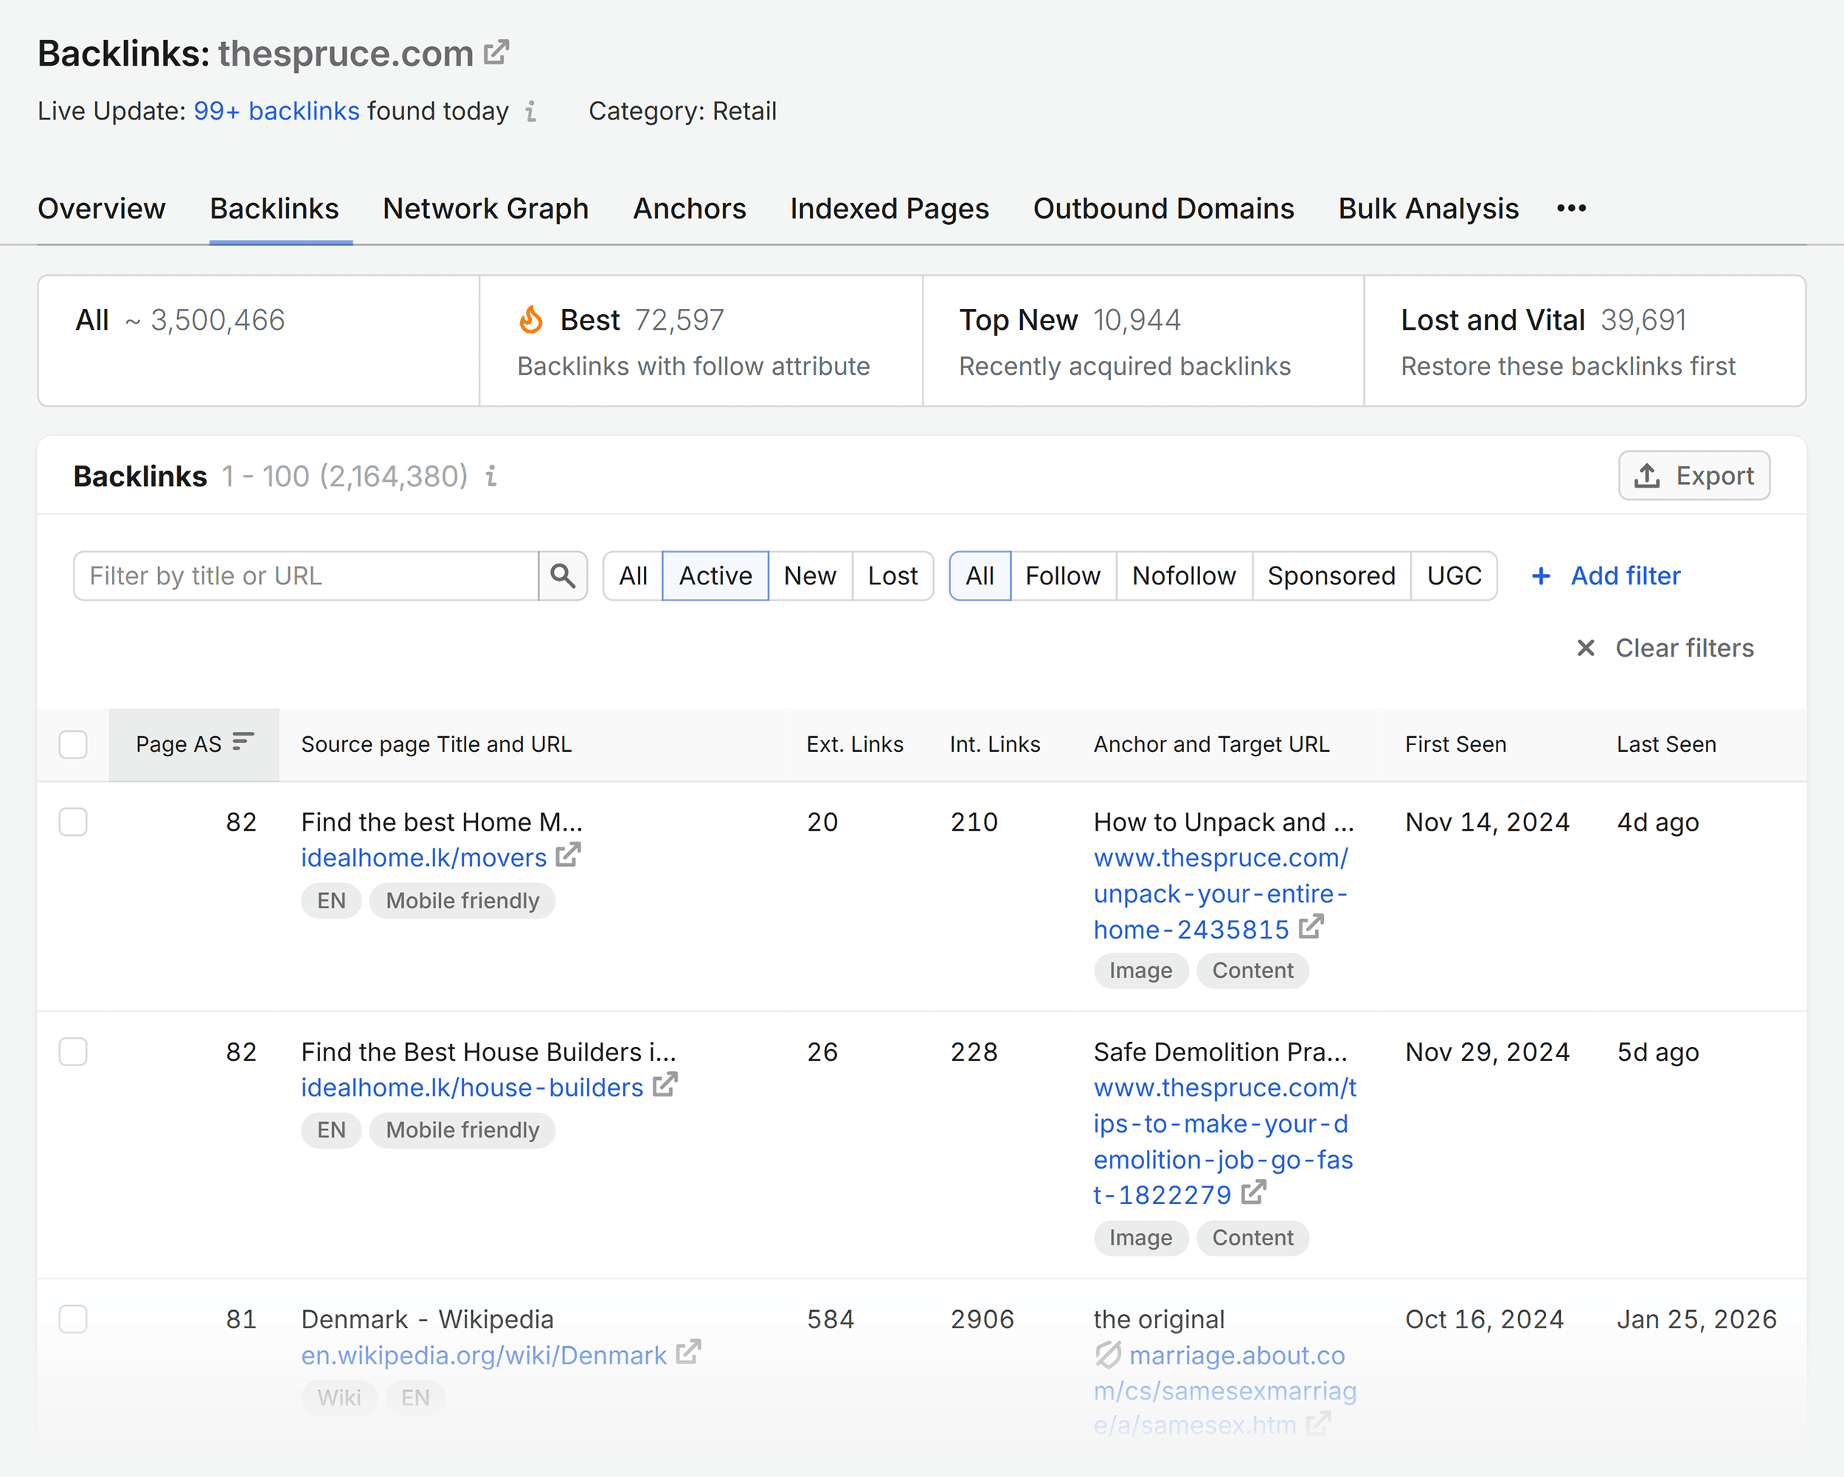Screen dimensions: 1844x1477
Task: Select the Sponsored filter
Action: (1331, 575)
